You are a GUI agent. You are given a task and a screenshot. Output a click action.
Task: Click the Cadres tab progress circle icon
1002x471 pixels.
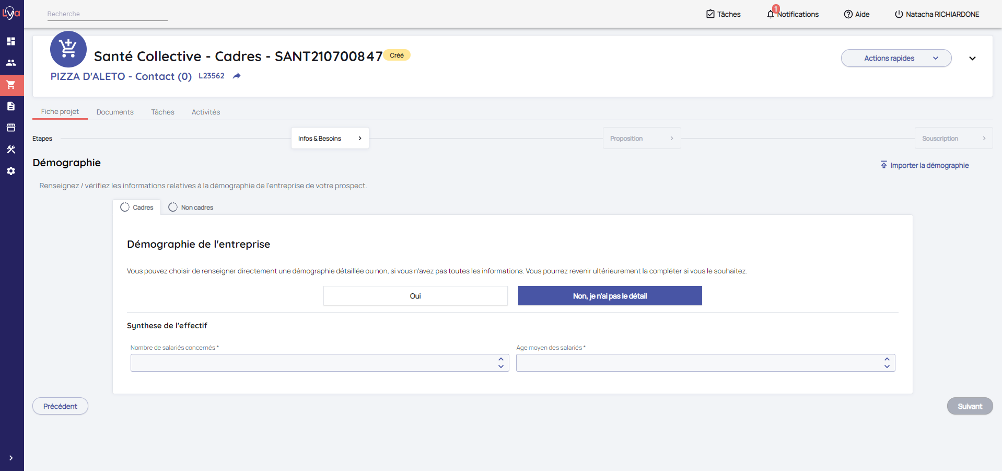click(125, 207)
